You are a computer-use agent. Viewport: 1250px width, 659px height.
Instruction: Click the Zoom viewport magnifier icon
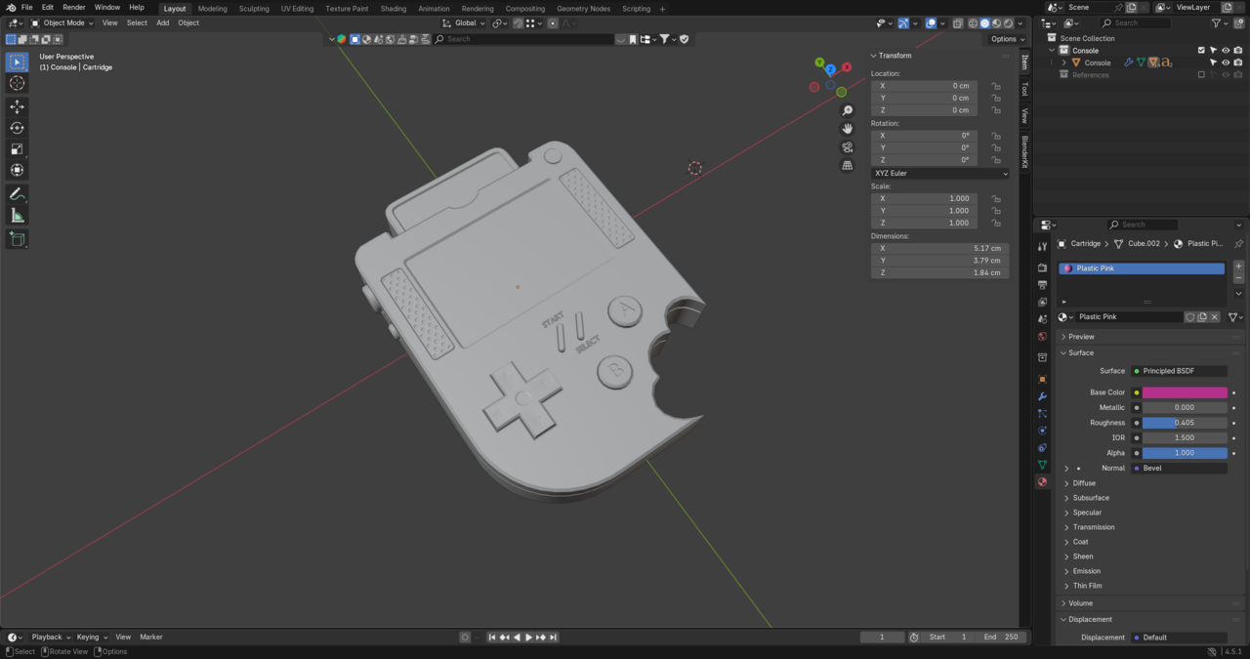848,110
